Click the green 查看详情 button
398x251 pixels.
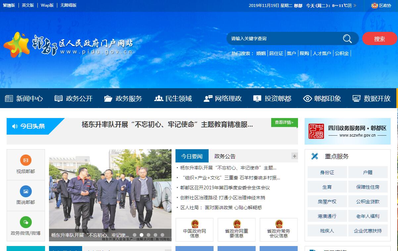tap(284, 122)
